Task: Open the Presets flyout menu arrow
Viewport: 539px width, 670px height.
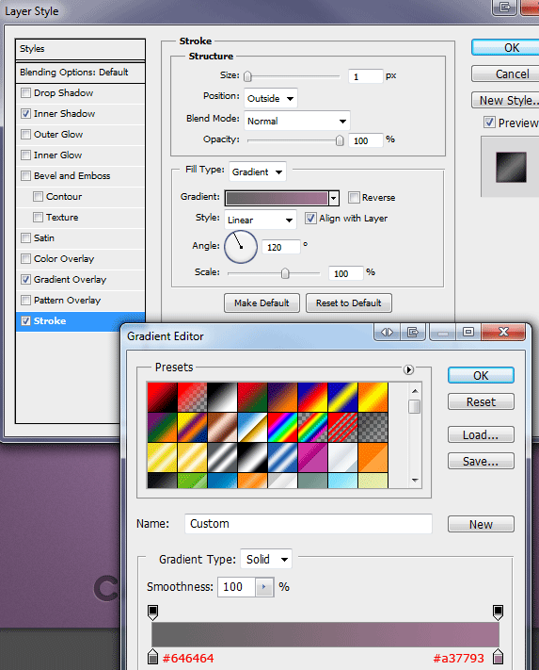Action: (x=408, y=369)
